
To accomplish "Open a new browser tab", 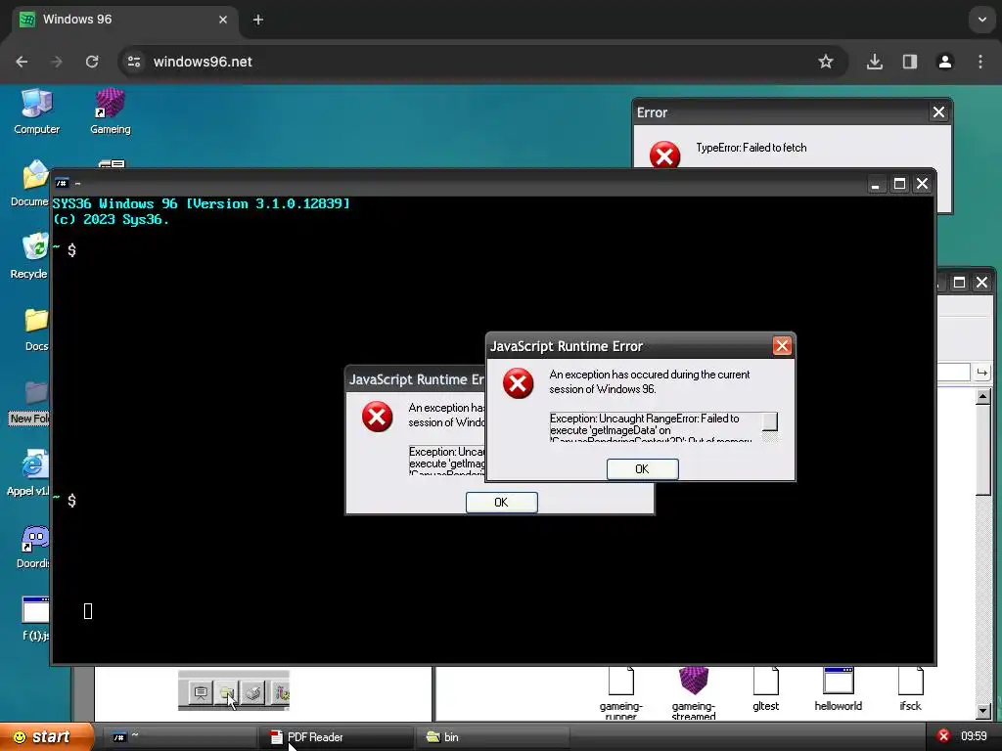I will (257, 20).
